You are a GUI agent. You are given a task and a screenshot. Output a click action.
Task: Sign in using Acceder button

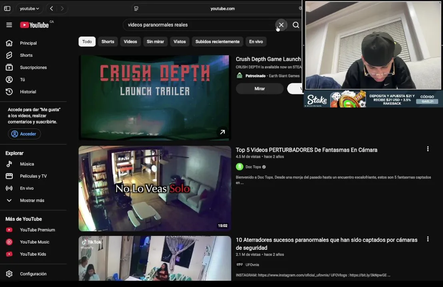(x=24, y=134)
